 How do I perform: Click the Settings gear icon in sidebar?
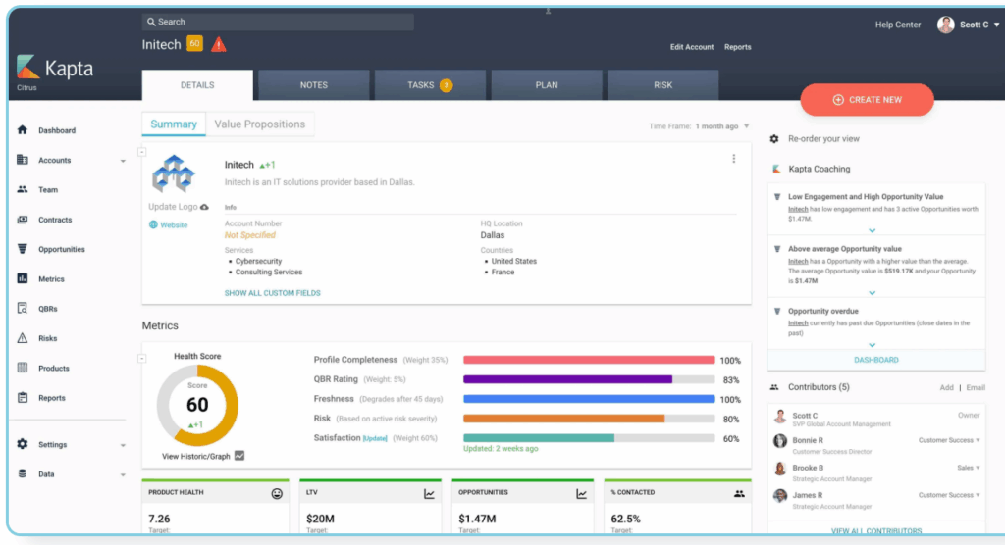point(23,444)
